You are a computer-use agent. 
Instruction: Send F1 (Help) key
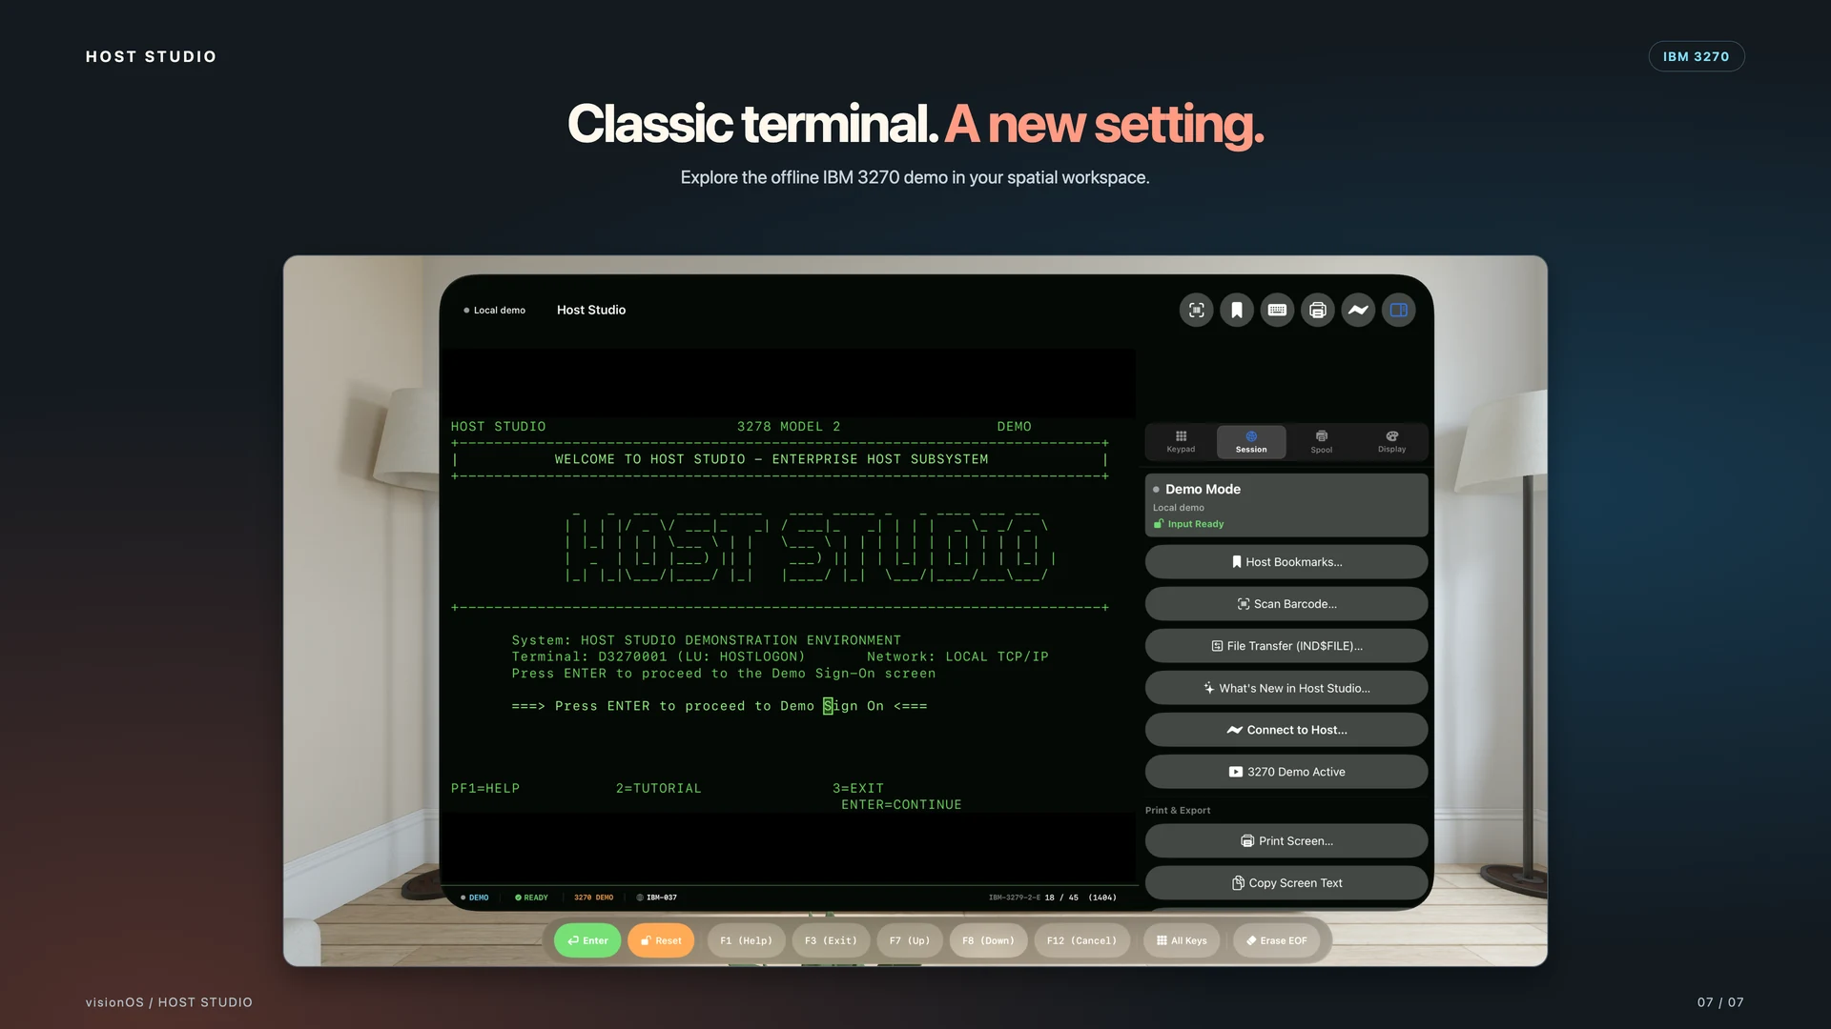pyautogui.click(x=746, y=940)
